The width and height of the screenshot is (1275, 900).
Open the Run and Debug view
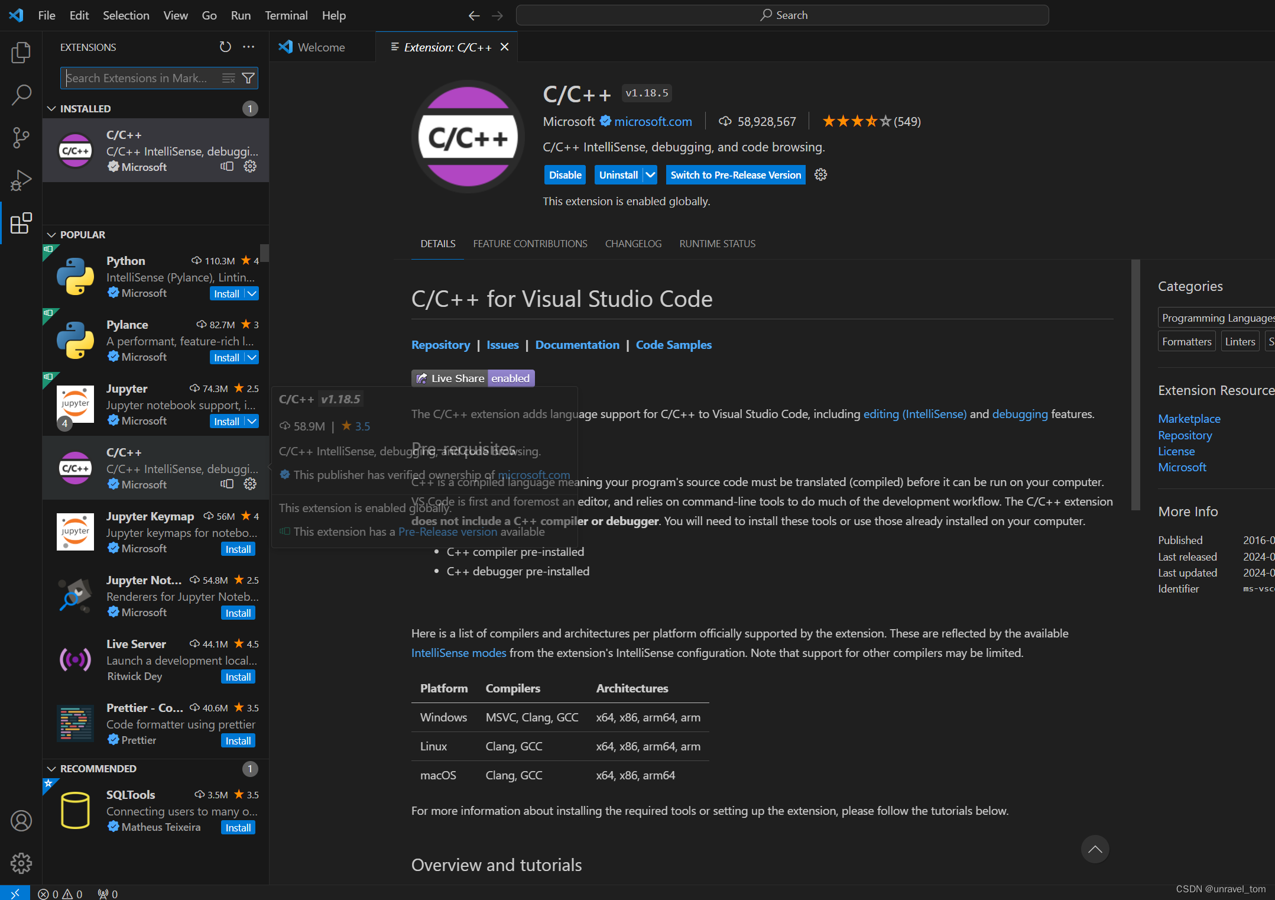click(x=21, y=180)
